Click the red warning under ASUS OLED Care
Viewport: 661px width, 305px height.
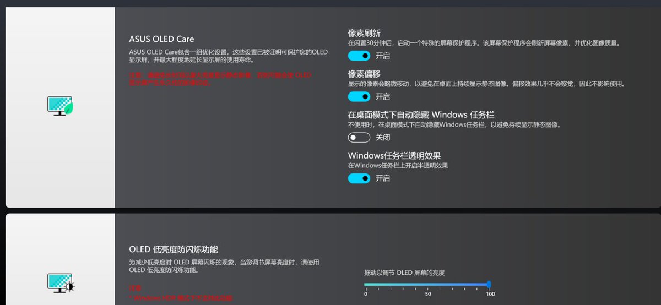(x=221, y=79)
